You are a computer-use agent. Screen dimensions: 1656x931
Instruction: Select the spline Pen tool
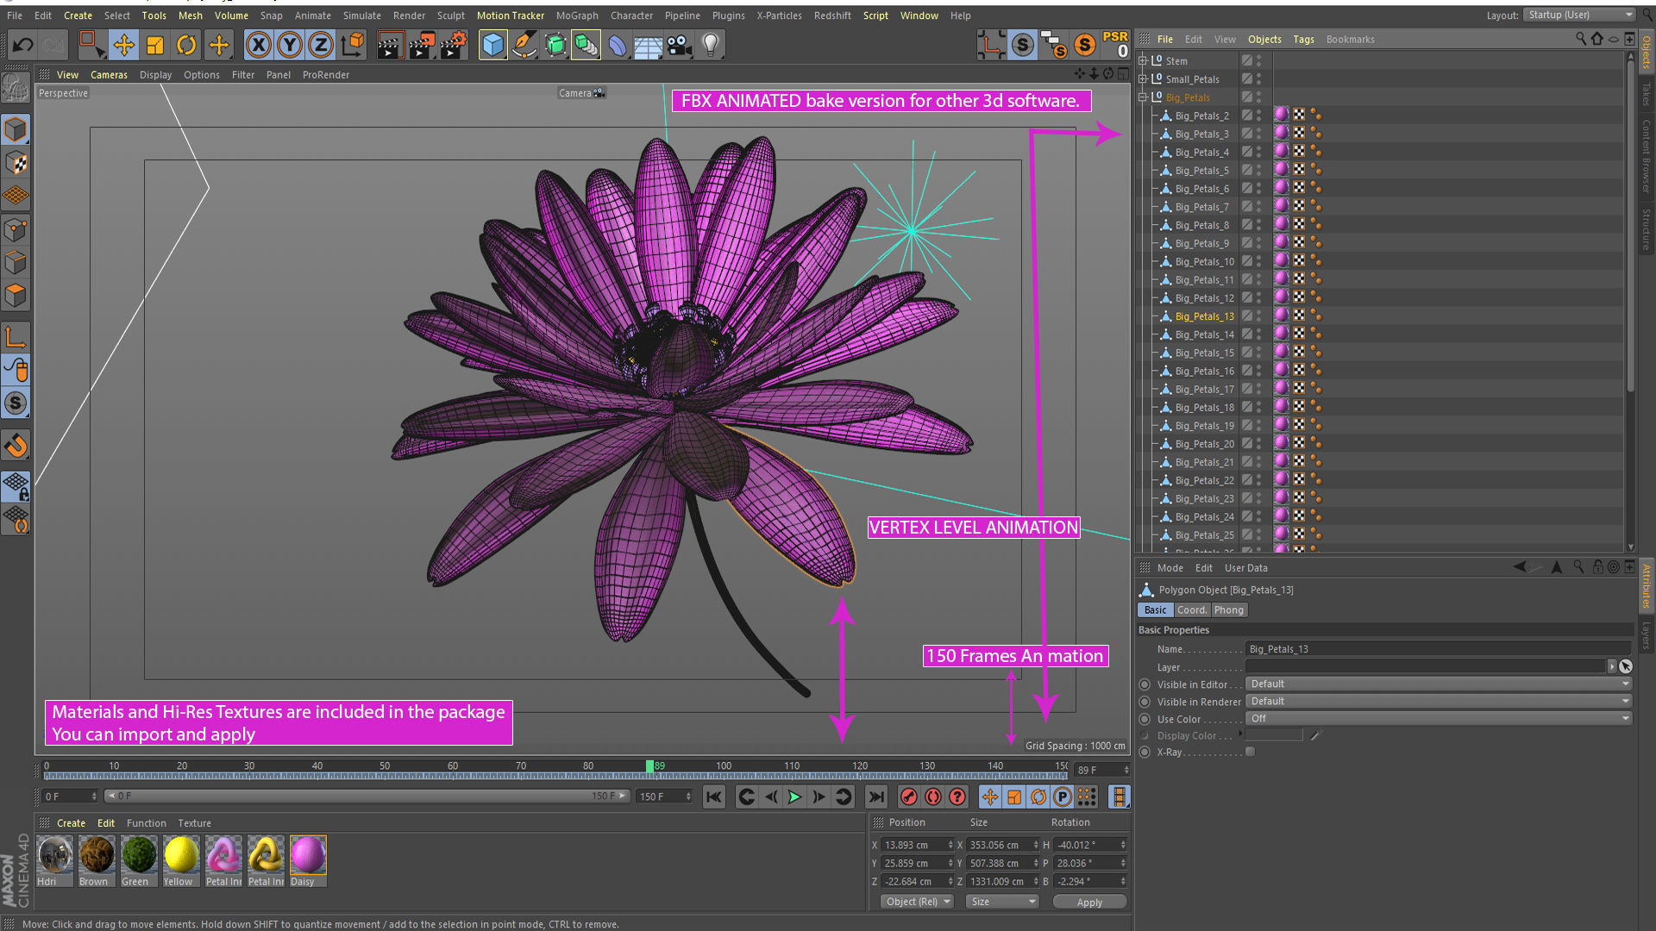coord(524,45)
